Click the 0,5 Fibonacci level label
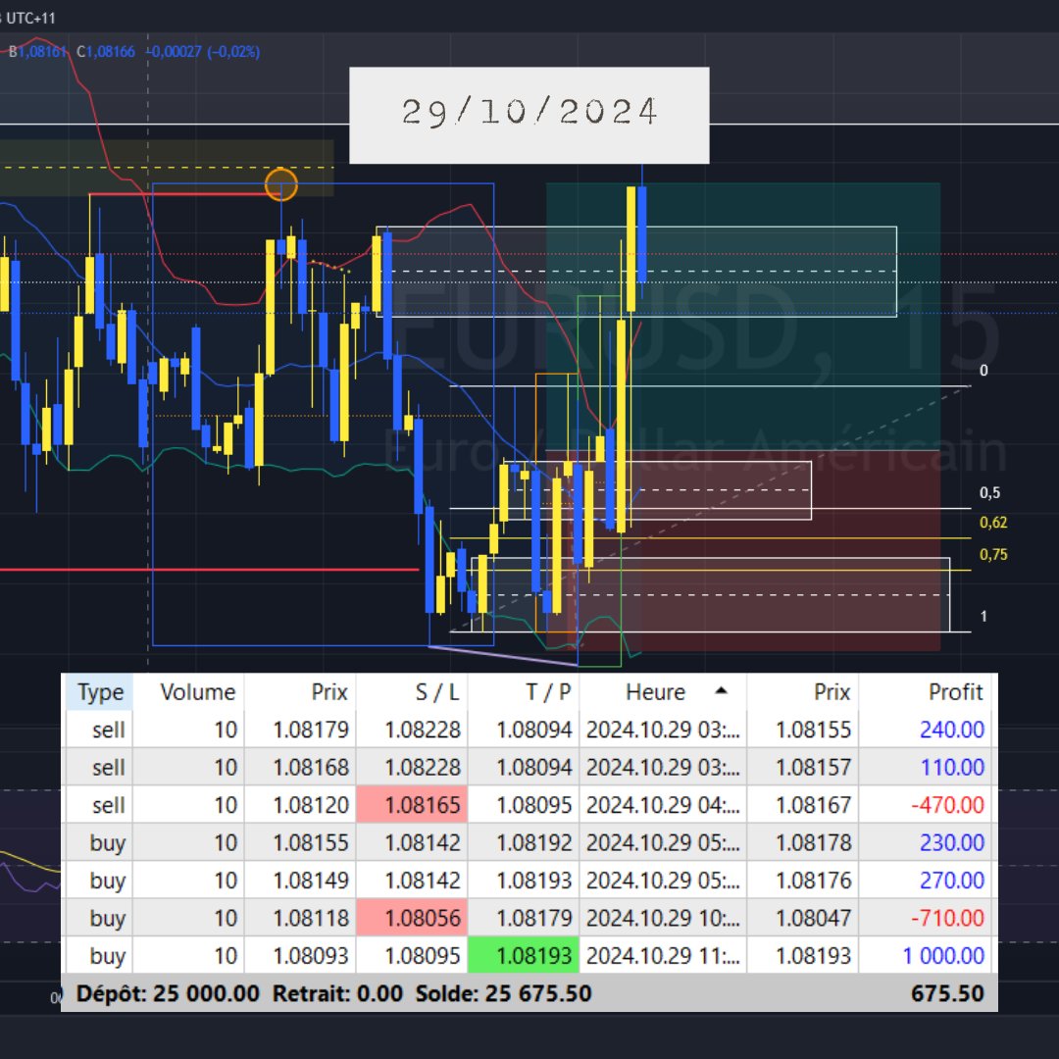The height and width of the screenshot is (1059, 1059). pyautogui.click(x=990, y=493)
